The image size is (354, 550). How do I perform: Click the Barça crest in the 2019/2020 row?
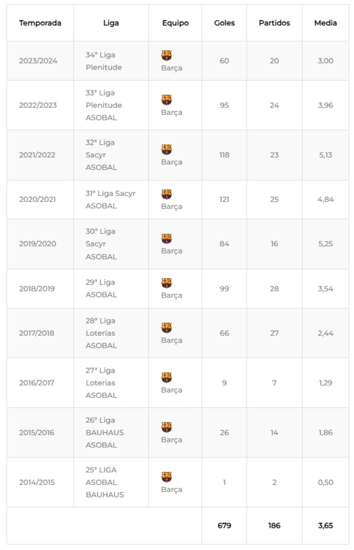pyautogui.click(x=166, y=238)
